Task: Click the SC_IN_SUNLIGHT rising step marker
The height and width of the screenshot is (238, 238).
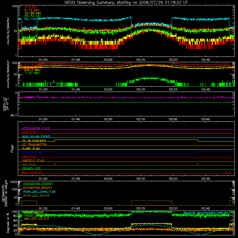Action: click(54, 140)
